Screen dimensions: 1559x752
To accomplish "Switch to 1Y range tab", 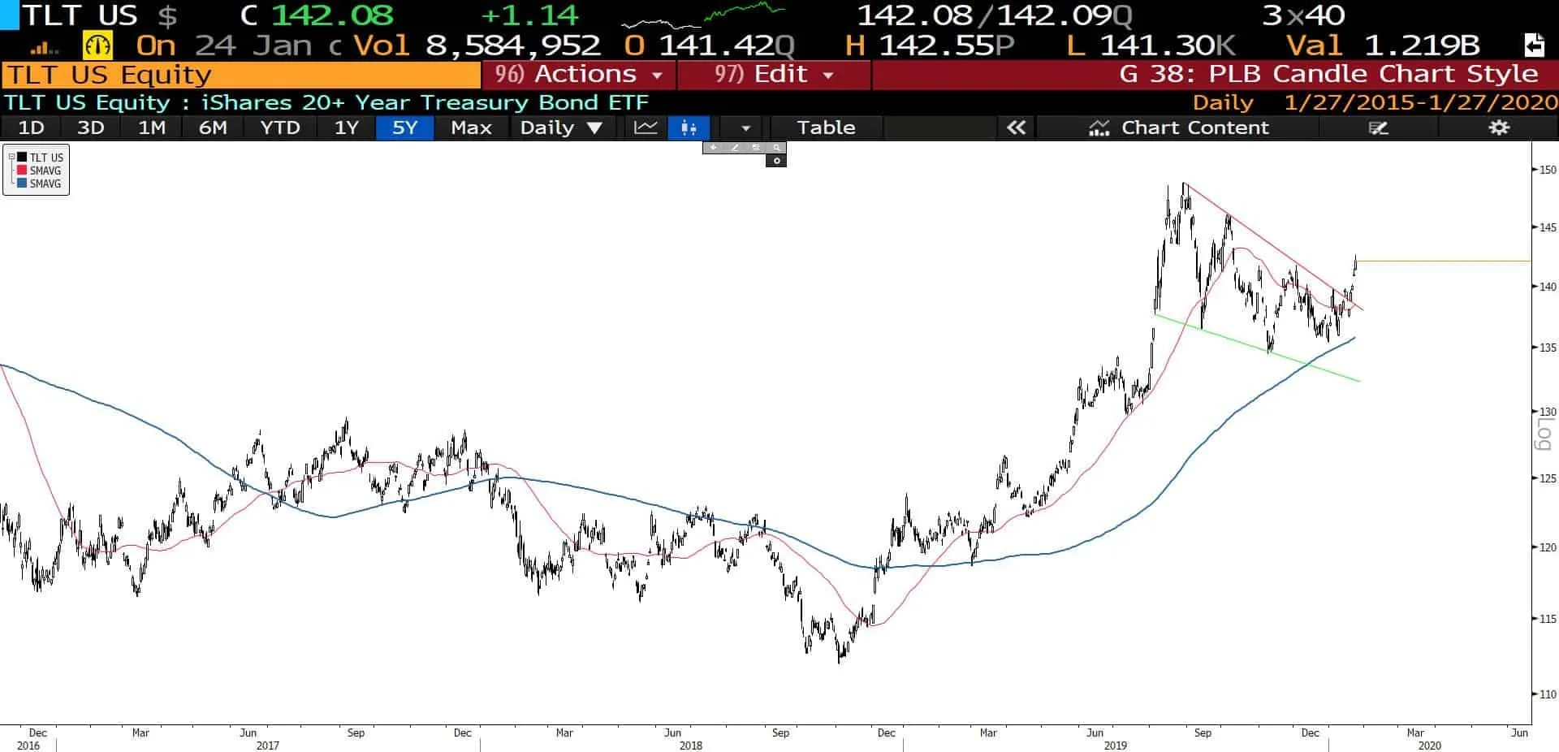I will tap(346, 127).
